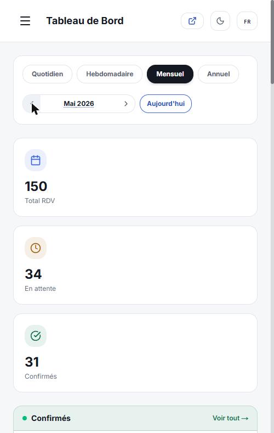Switch to Hebdomadaire view
The image size is (274, 433).
pos(110,74)
